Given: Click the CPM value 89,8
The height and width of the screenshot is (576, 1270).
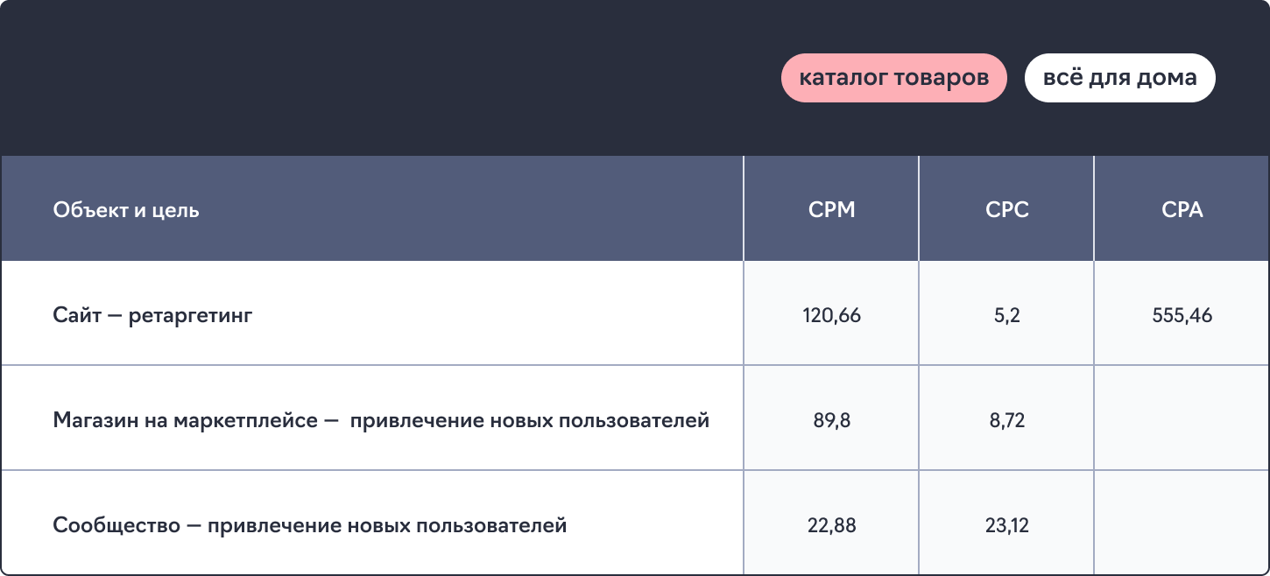Looking at the screenshot, I should 831,420.
